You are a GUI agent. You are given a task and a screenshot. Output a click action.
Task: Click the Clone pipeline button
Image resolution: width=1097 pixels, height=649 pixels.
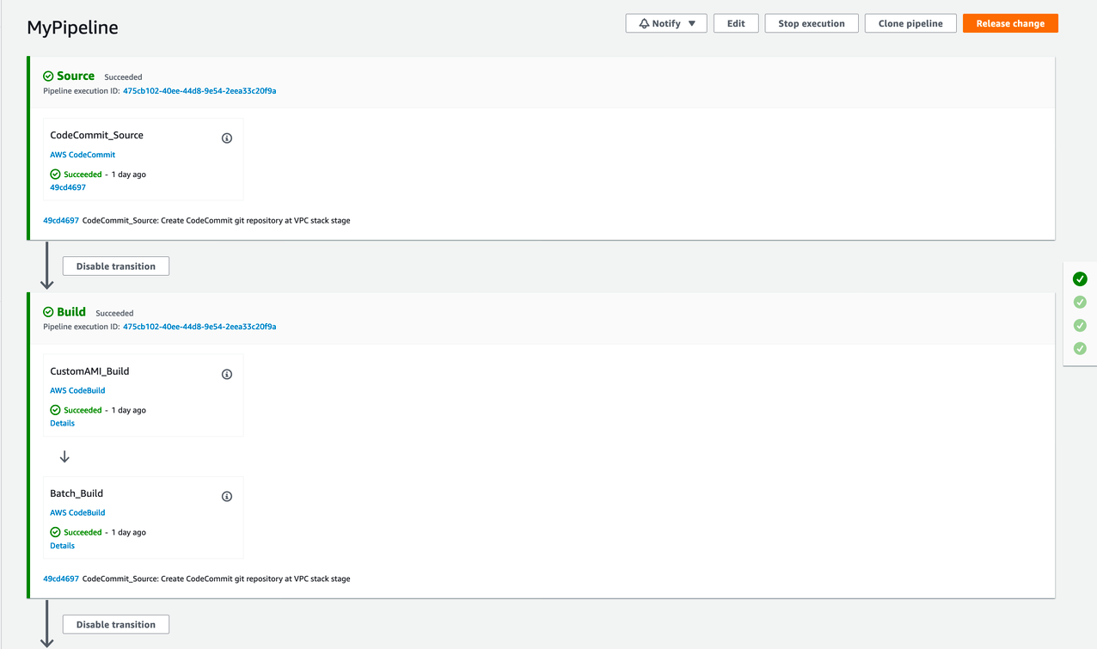pos(910,23)
